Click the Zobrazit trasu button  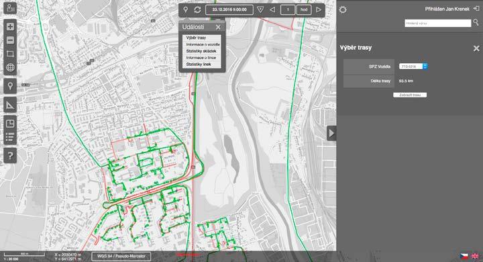(x=410, y=95)
